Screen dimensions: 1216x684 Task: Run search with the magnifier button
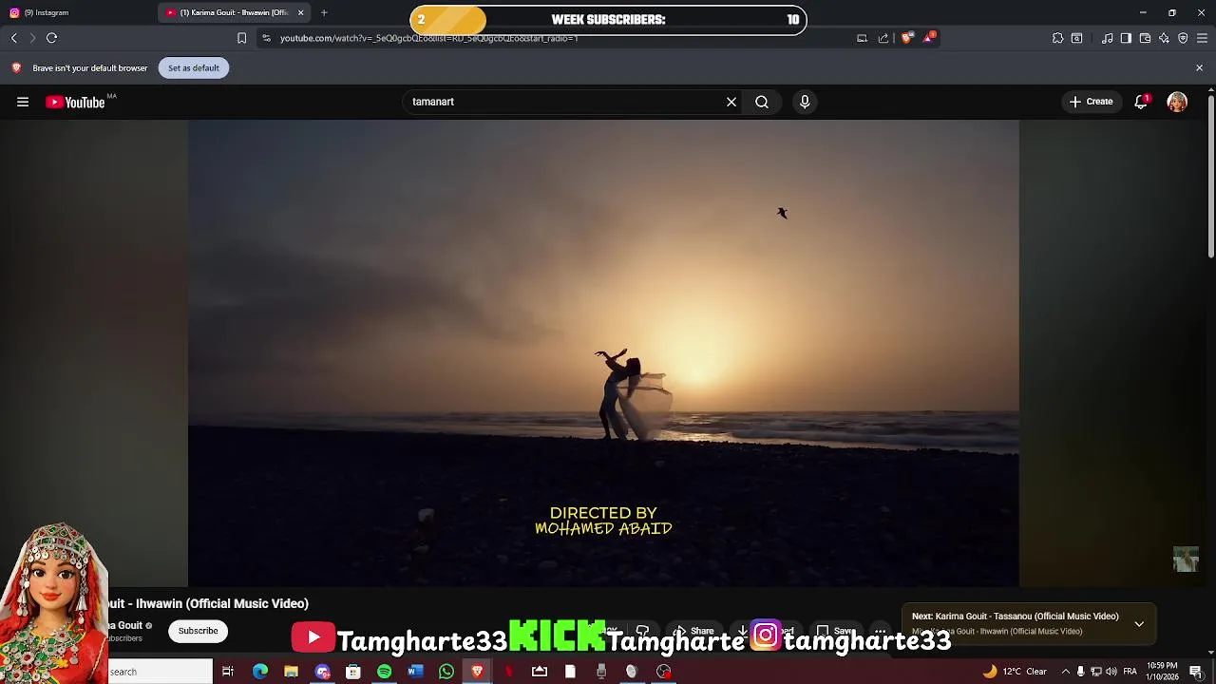pos(762,102)
